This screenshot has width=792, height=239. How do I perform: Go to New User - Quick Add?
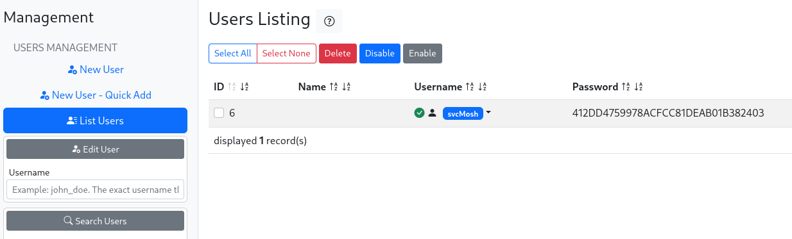[x=96, y=95]
